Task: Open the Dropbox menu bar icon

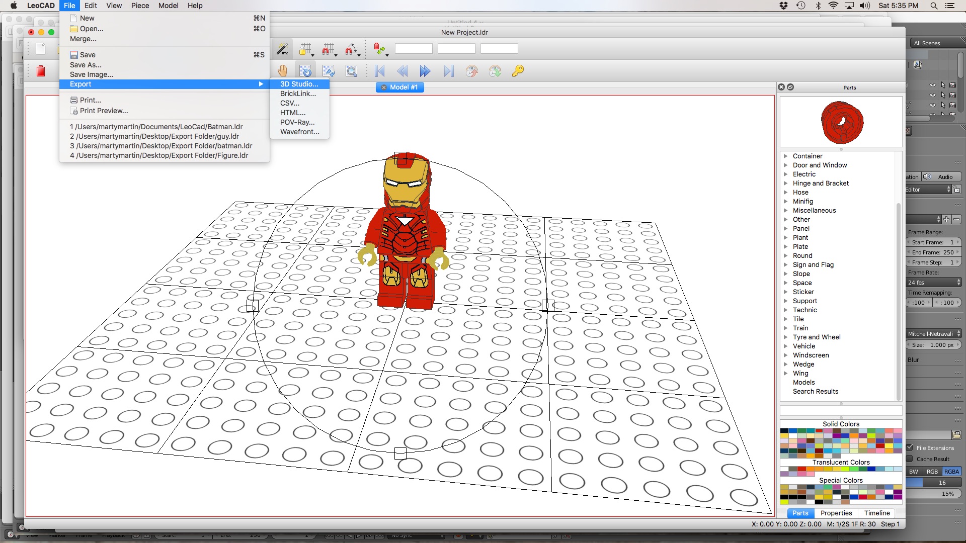Action: pyautogui.click(x=783, y=6)
